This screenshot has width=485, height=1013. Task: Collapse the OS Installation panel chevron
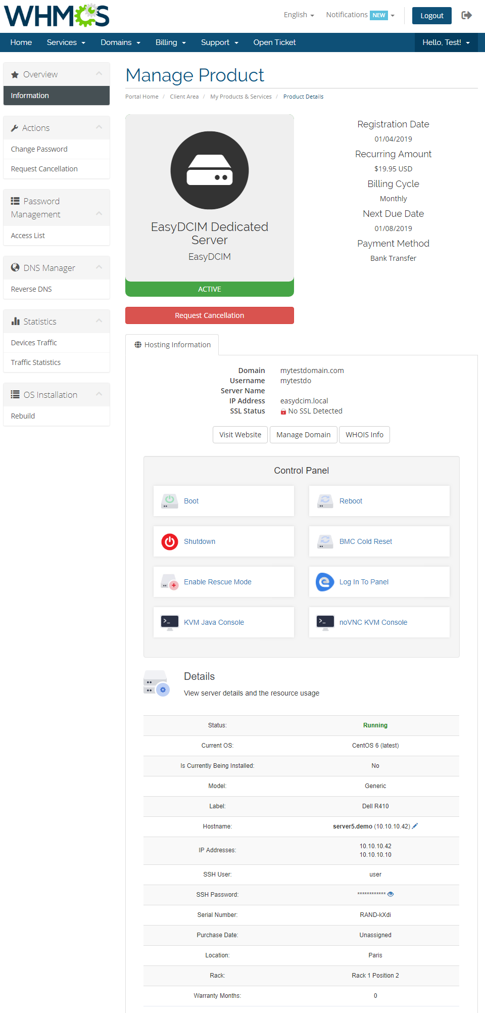coord(99,394)
